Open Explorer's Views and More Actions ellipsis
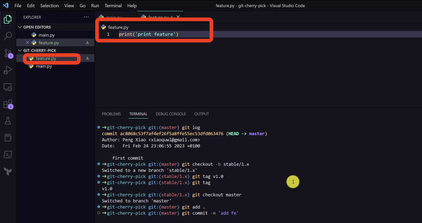Image resolution: width=422 pixels, height=223 pixels. click(86, 17)
